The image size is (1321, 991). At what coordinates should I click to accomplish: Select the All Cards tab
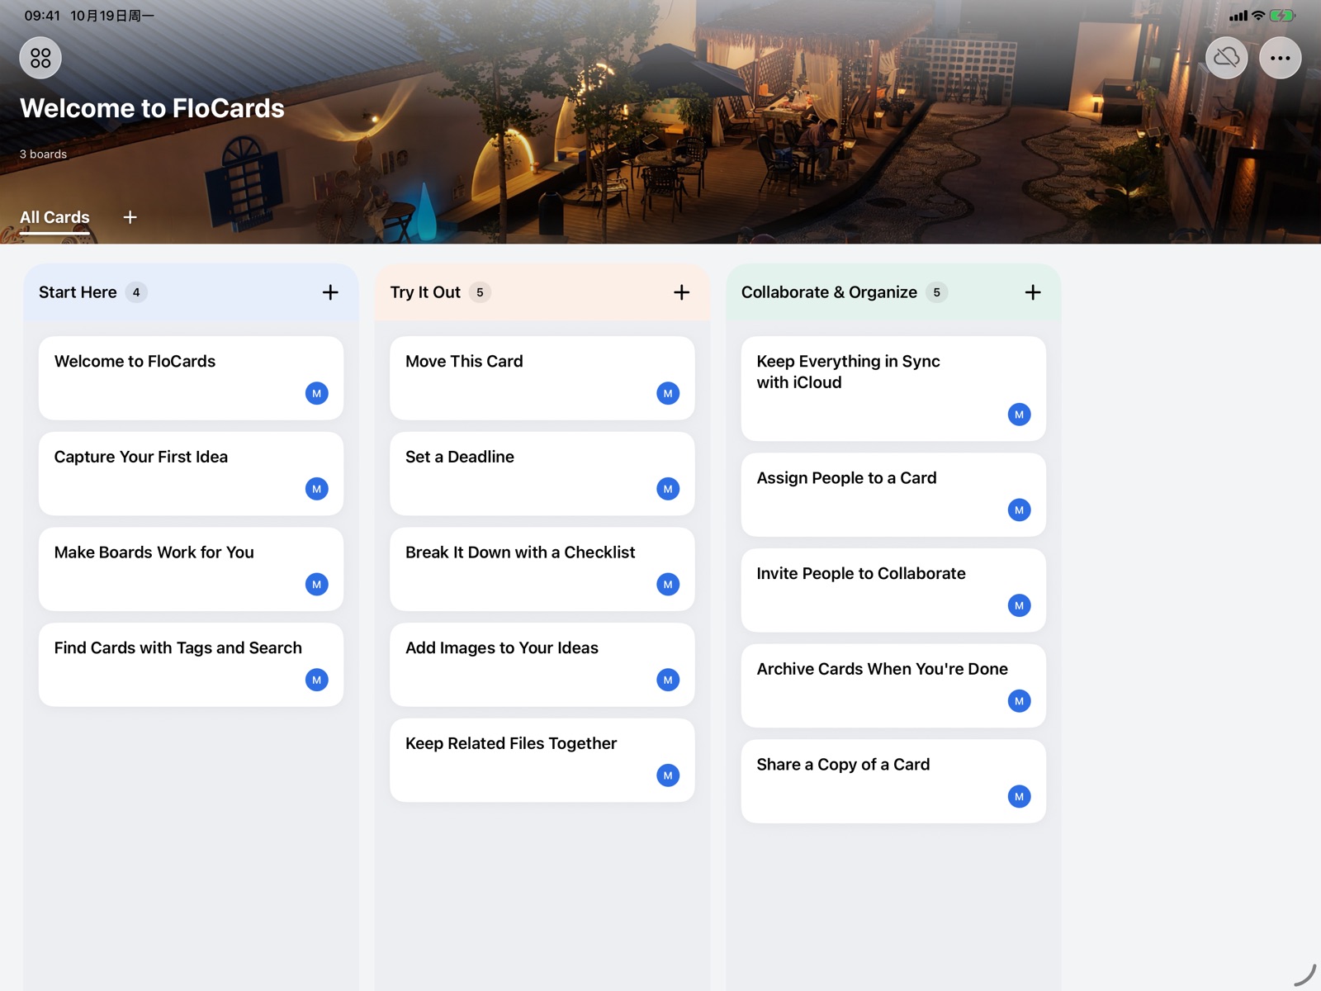(54, 217)
